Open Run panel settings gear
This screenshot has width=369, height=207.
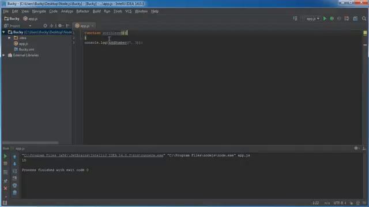[x=356, y=148]
